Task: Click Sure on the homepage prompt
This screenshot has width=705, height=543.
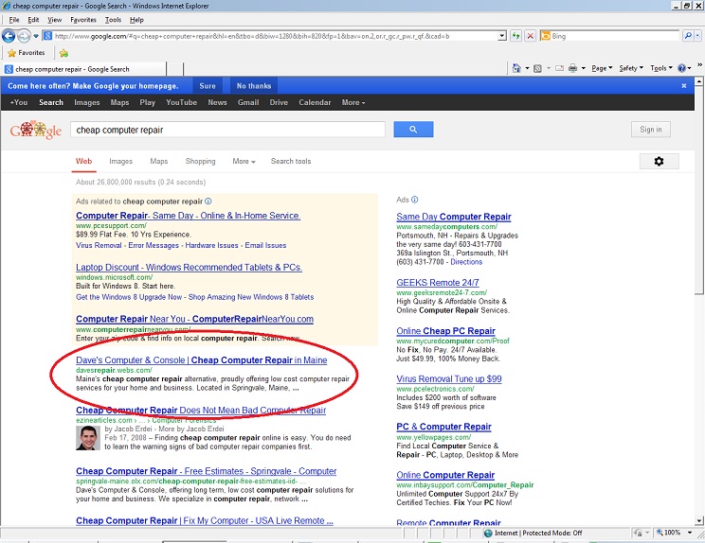Action: pos(208,86)
